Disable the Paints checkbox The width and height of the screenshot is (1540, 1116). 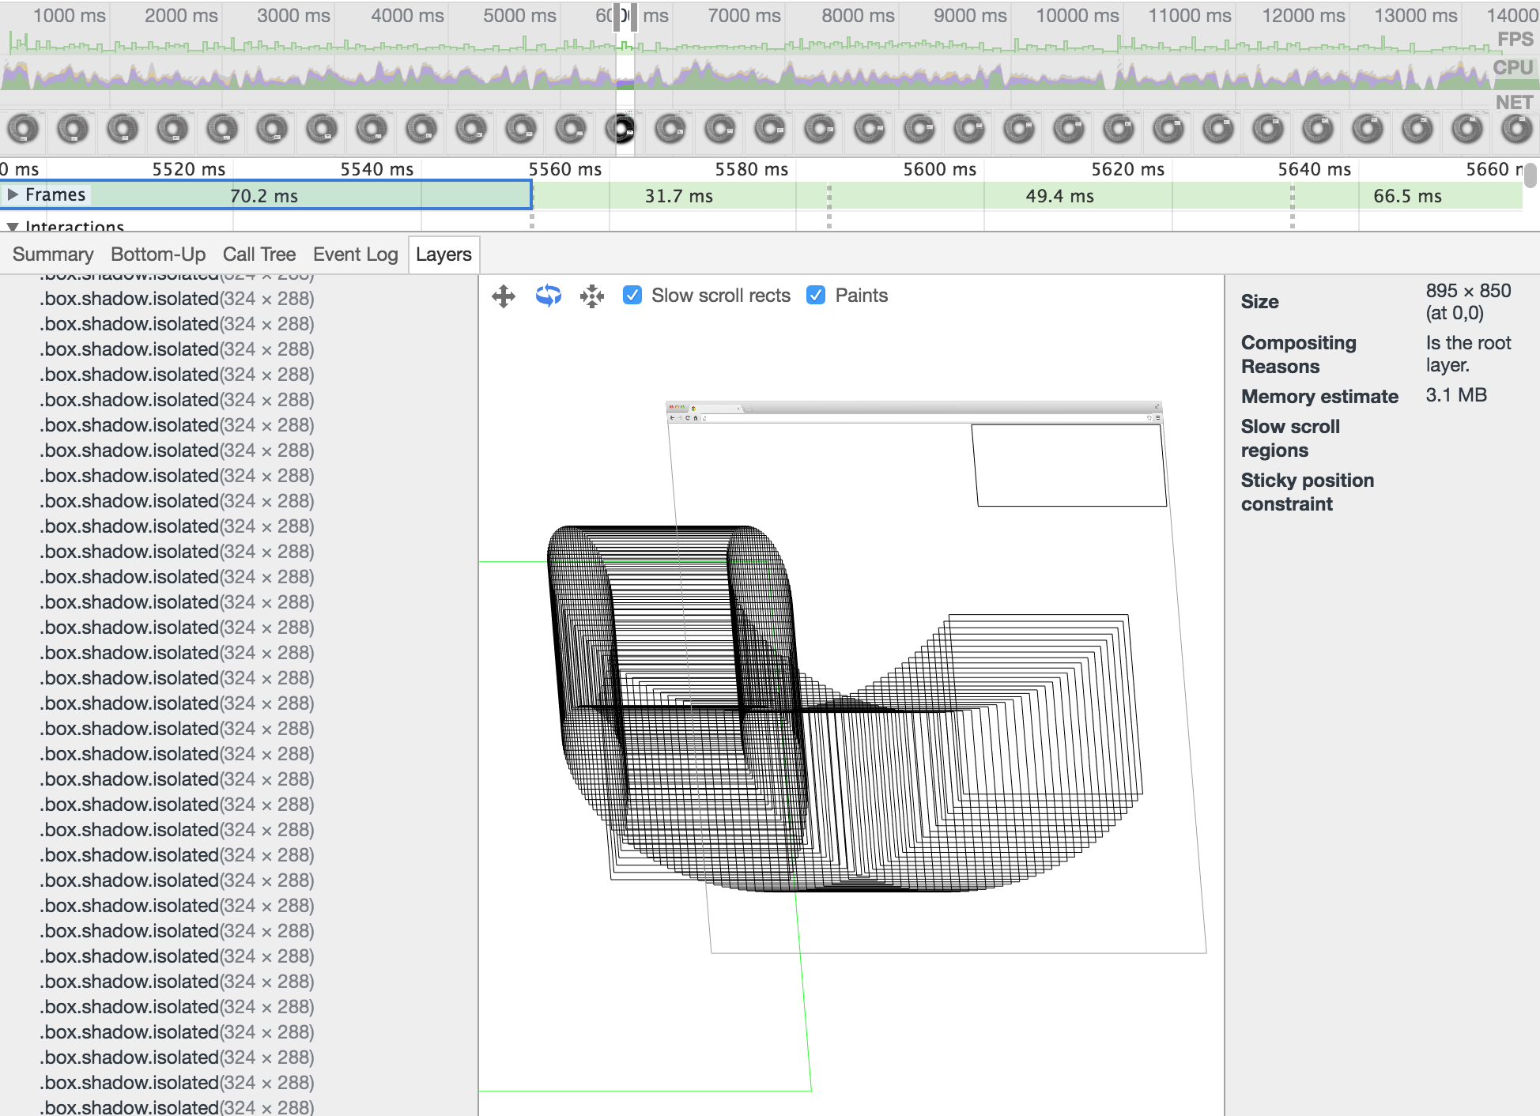pyautogui.click(x=816, y=296)
